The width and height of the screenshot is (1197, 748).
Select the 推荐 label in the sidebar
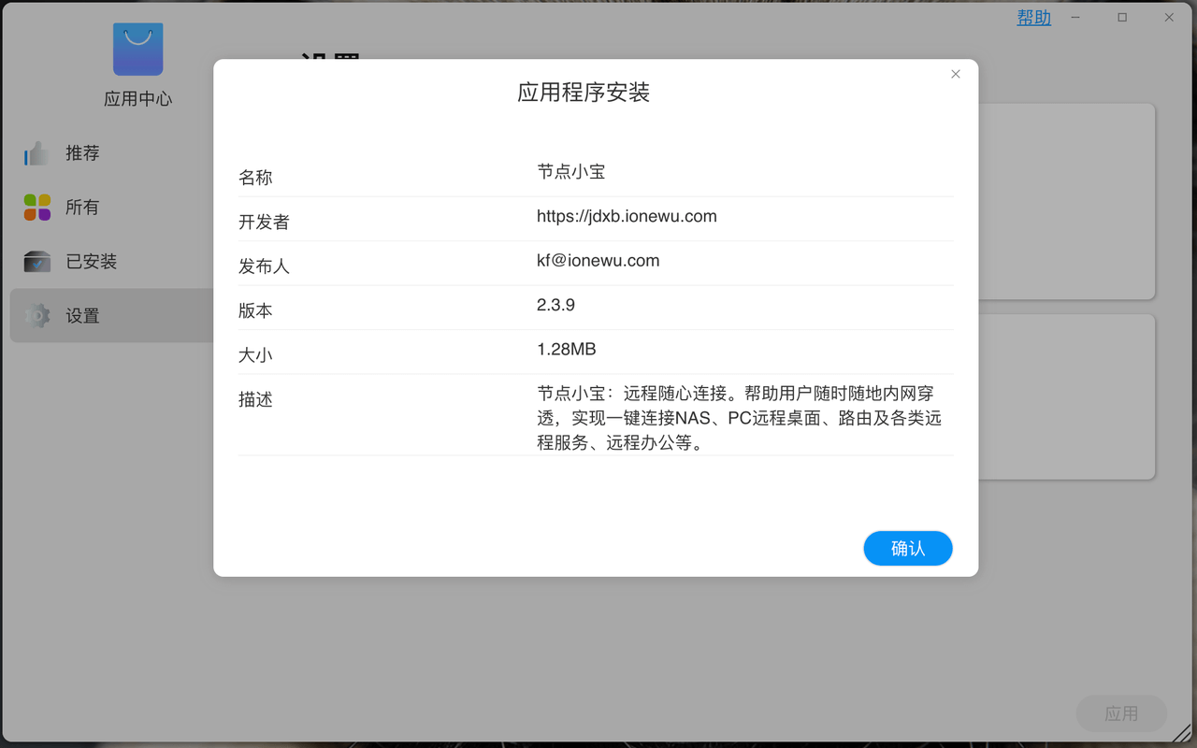[x=82, y=153]
